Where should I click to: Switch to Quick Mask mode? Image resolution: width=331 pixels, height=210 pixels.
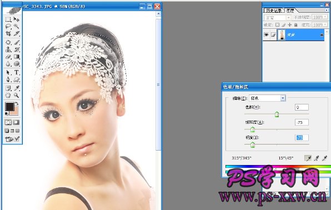[x=16, y=122]
